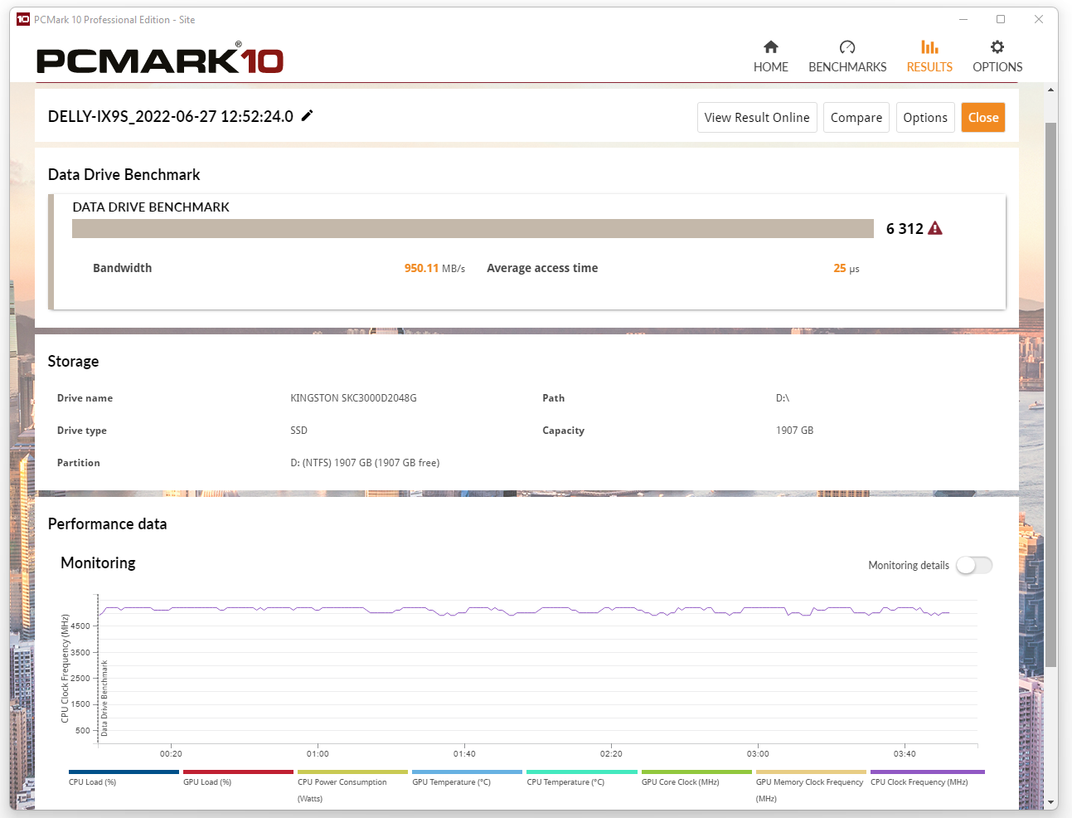Click the Home house icon
The height and width of the screenshot is (818, 1072).
point(771,47)
